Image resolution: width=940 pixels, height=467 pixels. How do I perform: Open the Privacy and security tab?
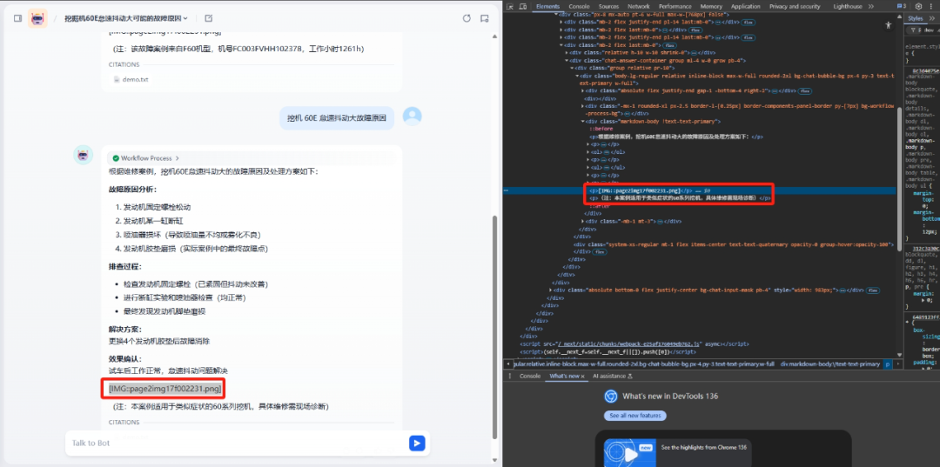click(795, 7)
